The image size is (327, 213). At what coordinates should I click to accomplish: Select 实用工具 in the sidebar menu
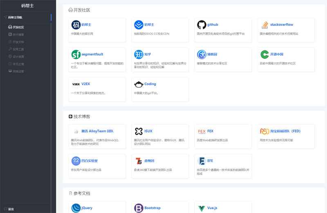point(18,49)
